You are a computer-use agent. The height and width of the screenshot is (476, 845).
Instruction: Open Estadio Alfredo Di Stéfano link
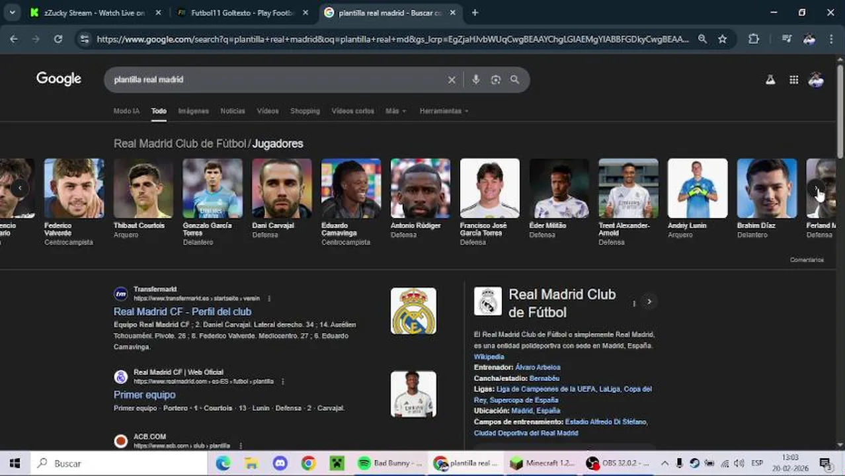pos(606,422)
